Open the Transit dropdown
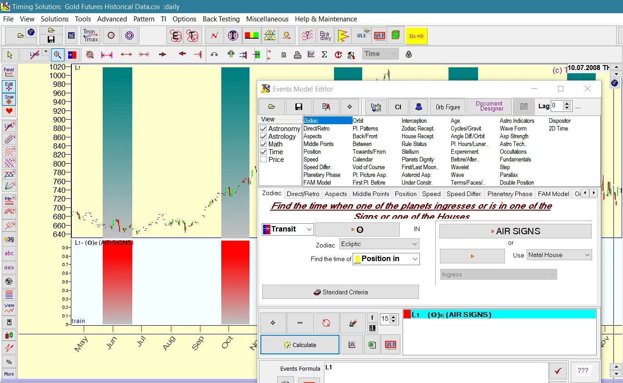Viewport: 623px width, 383px height. coord(288,229)
